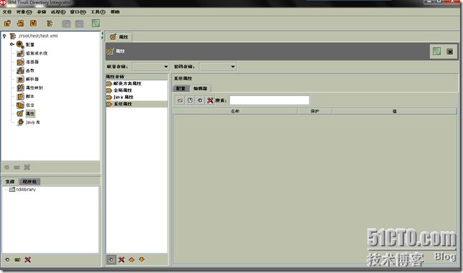Select the 属性 document tab at top
This screenshot has height=273, width=463.
point(119,37)
